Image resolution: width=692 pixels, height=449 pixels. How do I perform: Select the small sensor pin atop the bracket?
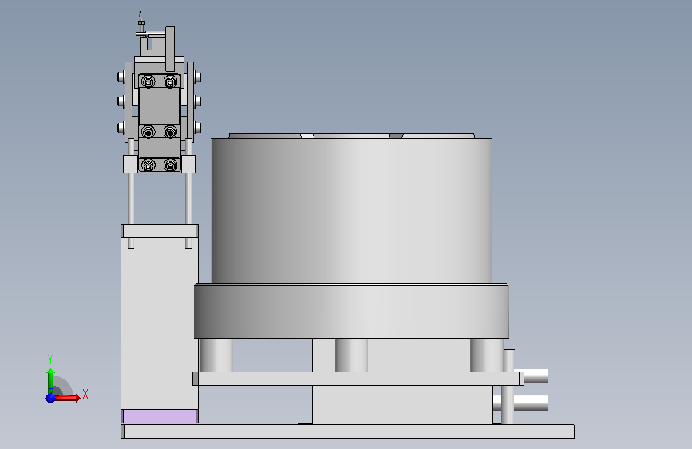click(140, 22)
